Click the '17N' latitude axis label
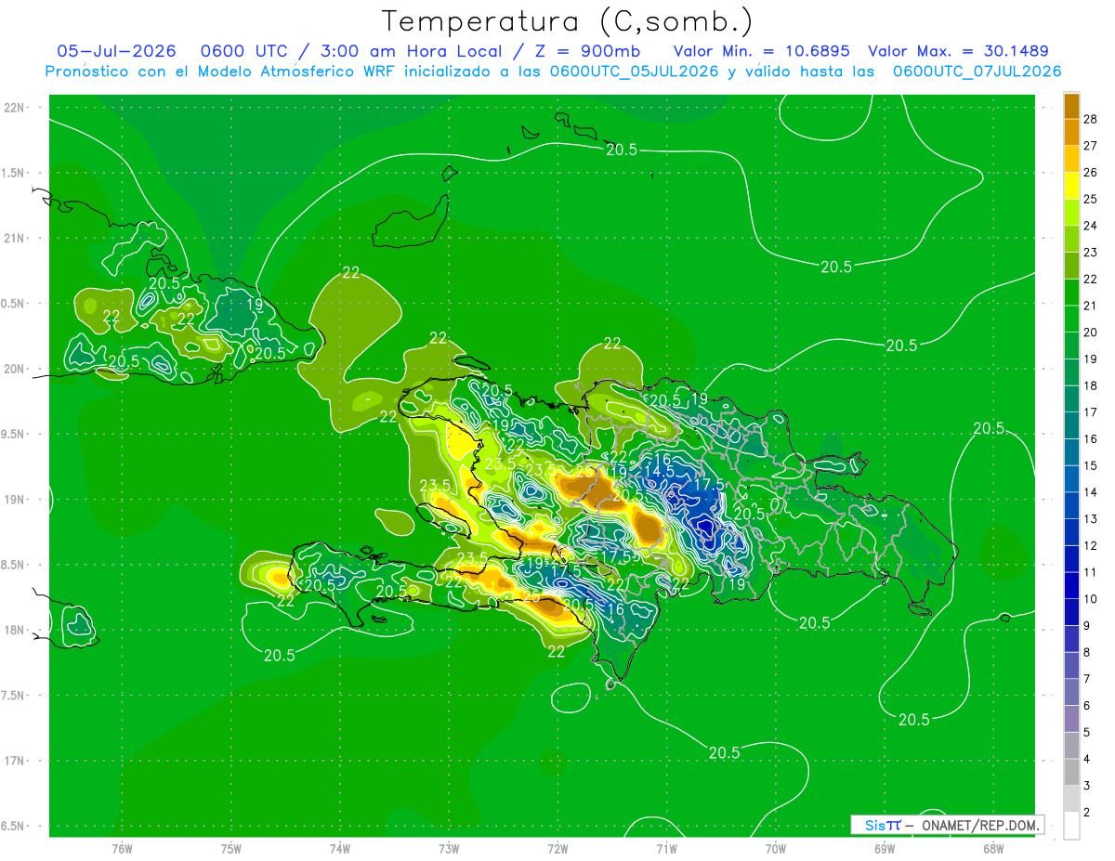This screenshot has height=861, width=1115. (15, 761)
